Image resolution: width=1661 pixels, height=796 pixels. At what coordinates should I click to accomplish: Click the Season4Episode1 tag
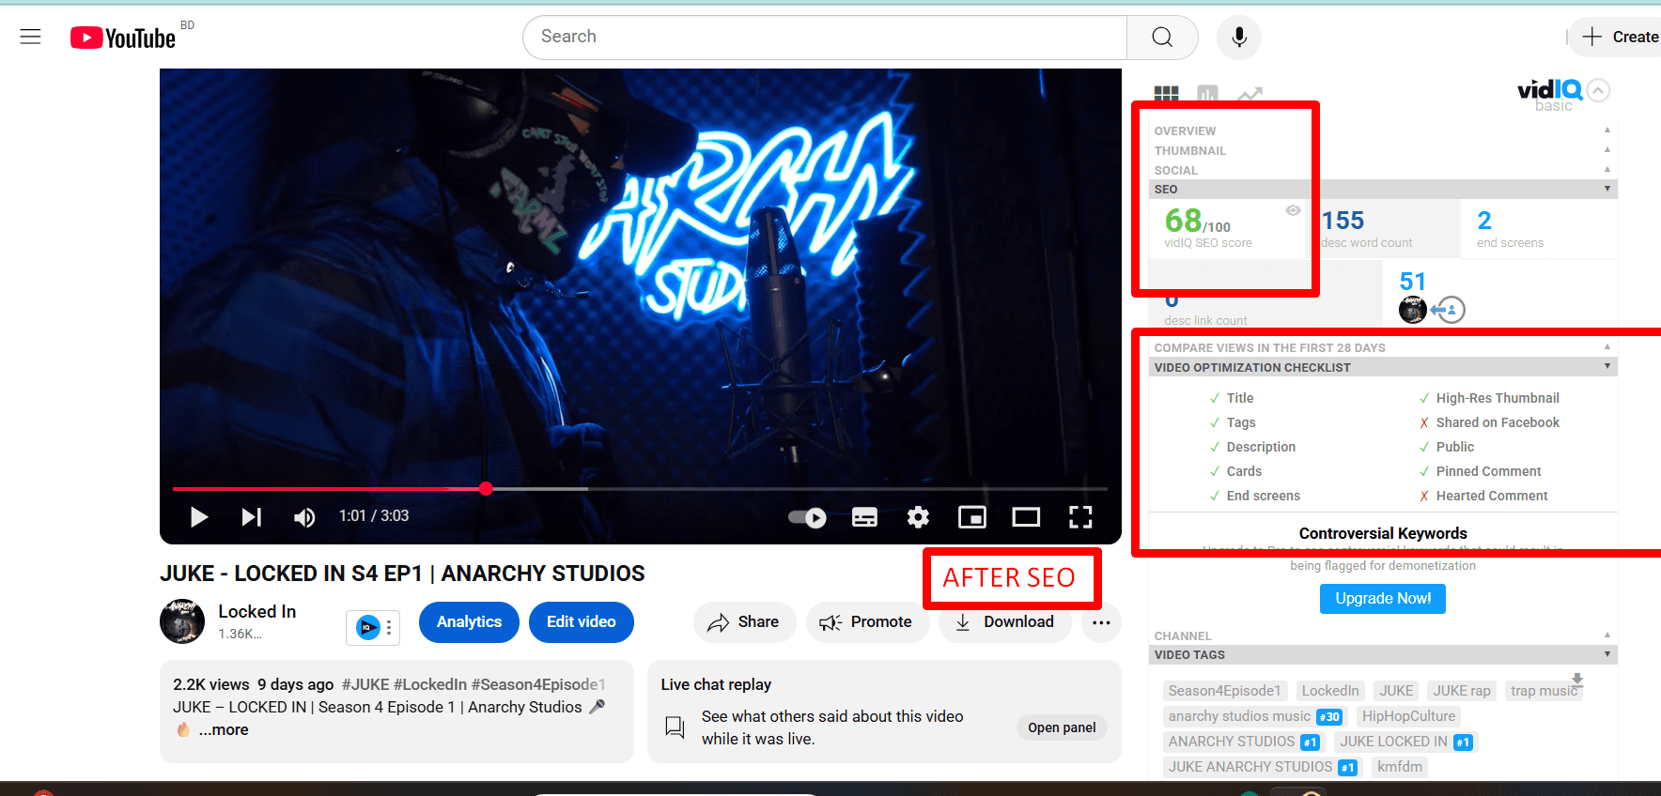coord(1225,691)
